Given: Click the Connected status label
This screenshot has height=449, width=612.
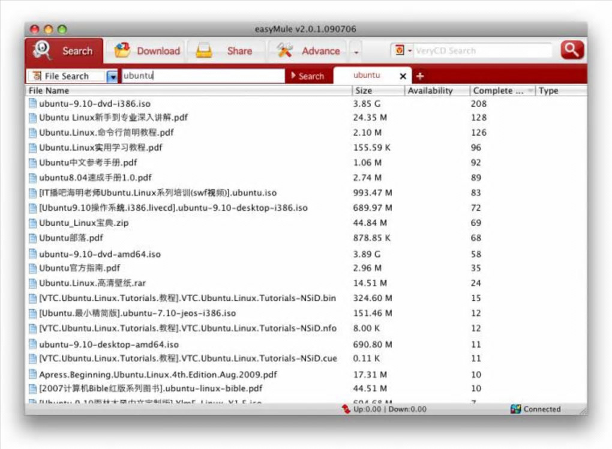Looking at the screenshot, I should 542,409.
